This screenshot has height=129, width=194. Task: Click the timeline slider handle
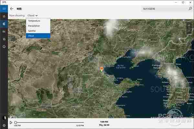16,123
